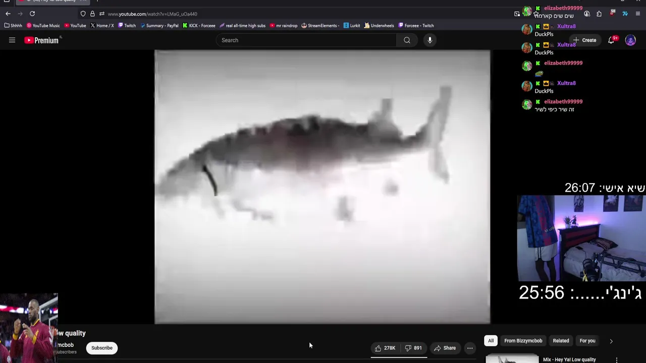Viewport: 646px width, 363px height.
Task: Open the mr raindrop bookmark
Action: coord(284,26)
